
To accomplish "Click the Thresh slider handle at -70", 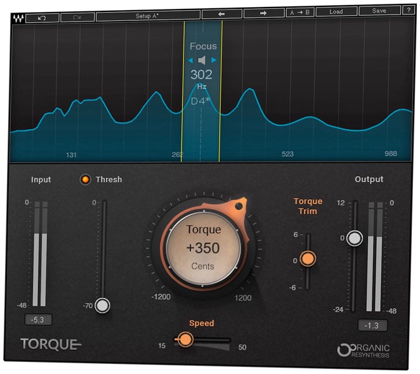I will (x=102, y=306).
